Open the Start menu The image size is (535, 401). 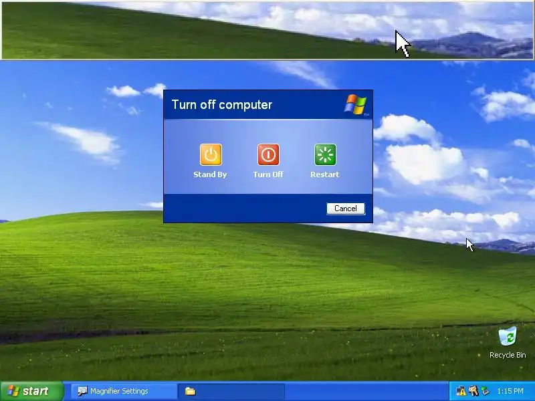tap(31, 391)
